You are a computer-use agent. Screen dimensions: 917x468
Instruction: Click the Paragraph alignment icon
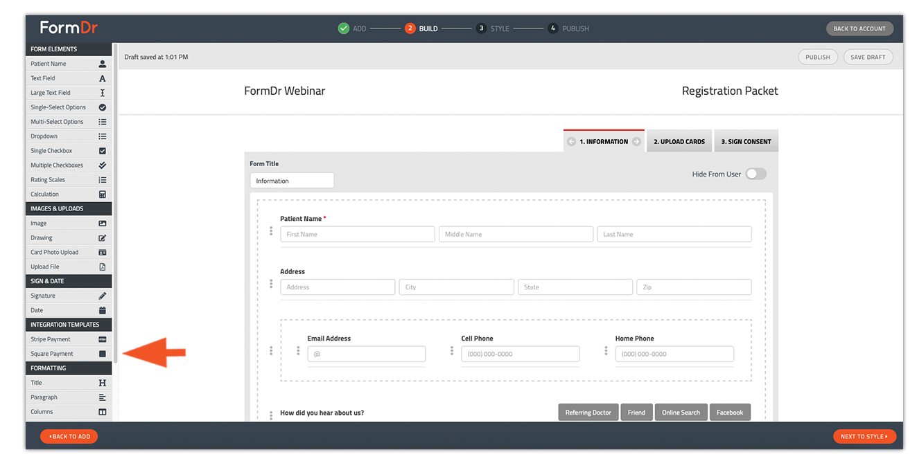coord(103,397)
